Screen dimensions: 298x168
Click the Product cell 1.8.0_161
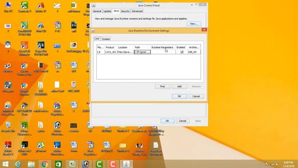111,52
